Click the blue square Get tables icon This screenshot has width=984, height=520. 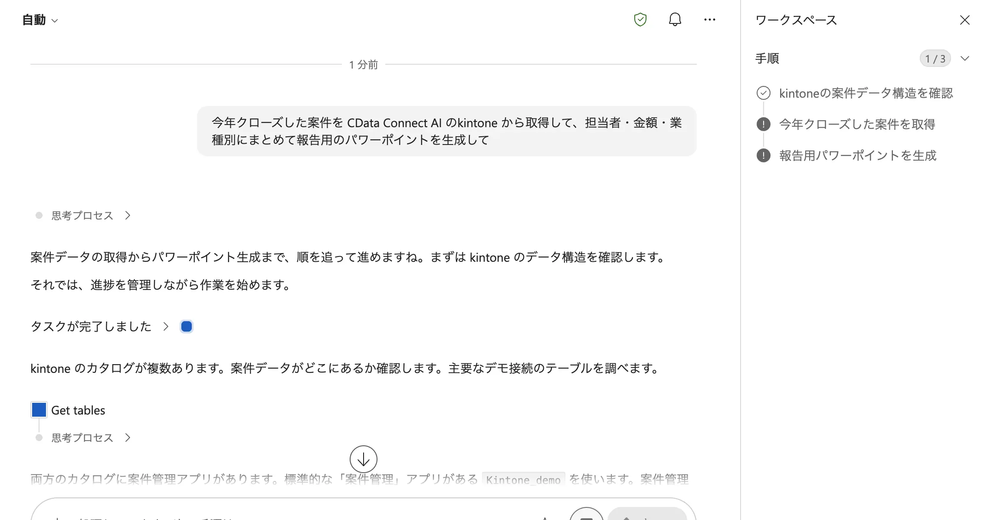point(39,410)
